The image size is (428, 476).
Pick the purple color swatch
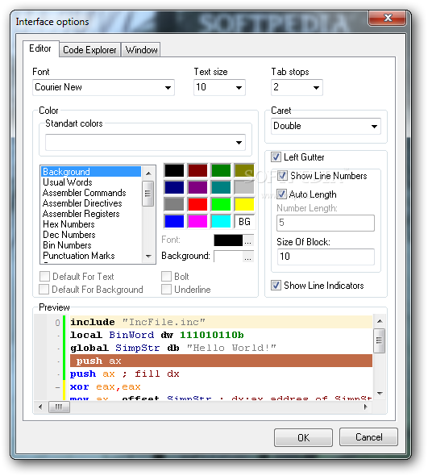click(197, 187)
